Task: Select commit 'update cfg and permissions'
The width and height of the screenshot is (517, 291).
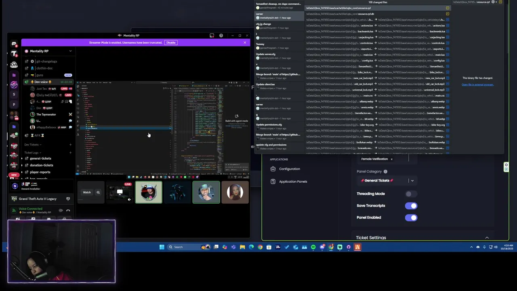Action: [279, 147]
